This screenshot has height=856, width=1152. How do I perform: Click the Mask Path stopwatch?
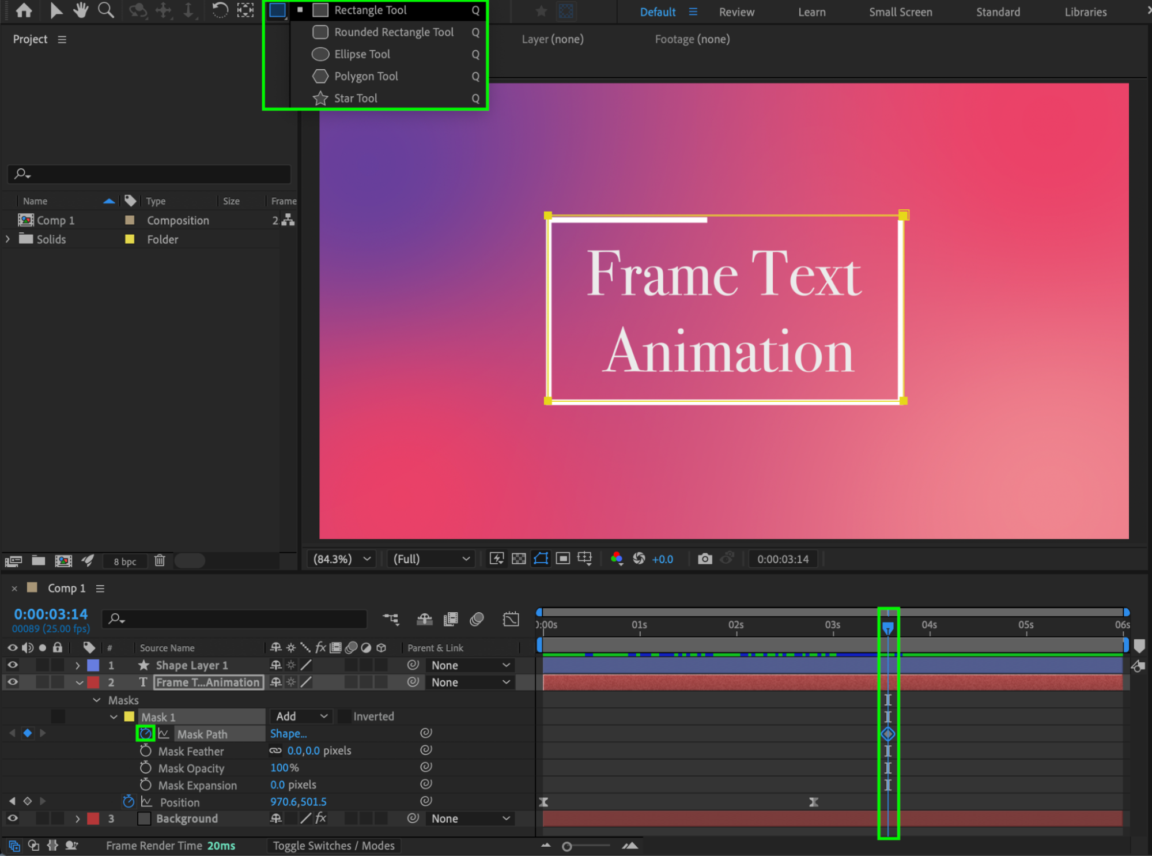click(x=145, y=734)
